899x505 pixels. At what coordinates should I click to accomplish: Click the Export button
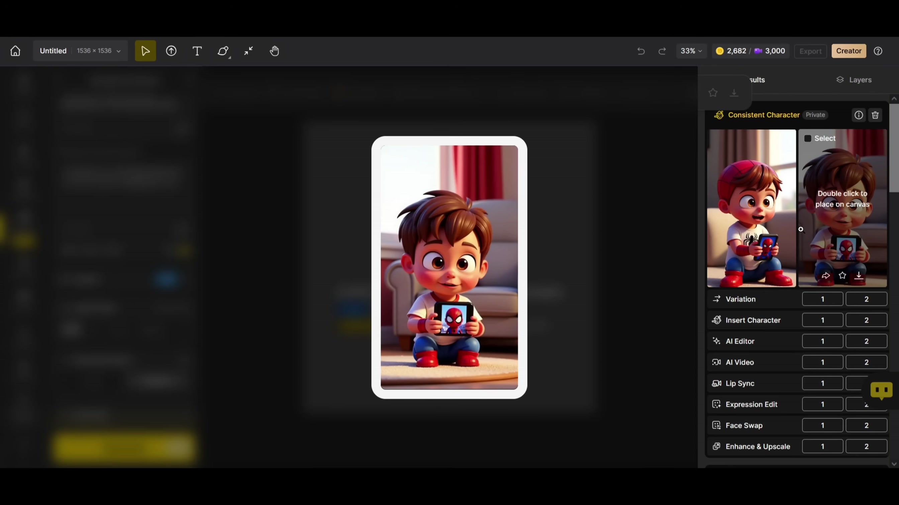click(x=810, y=51)
